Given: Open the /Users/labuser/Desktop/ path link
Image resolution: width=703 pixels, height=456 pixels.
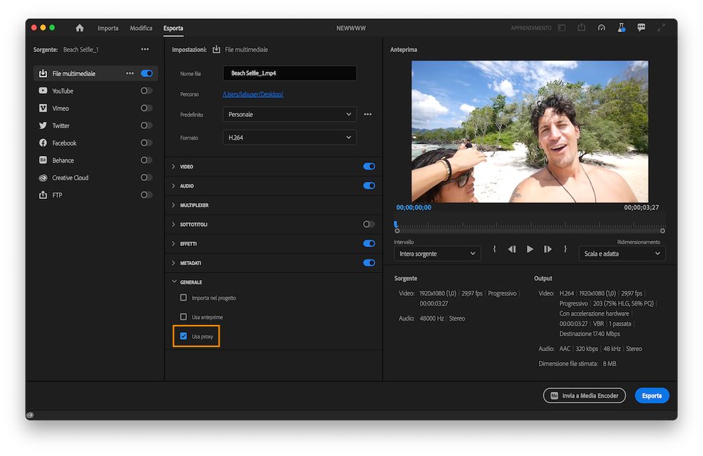Looking at the screenshot, I should (x=253, y=94).
